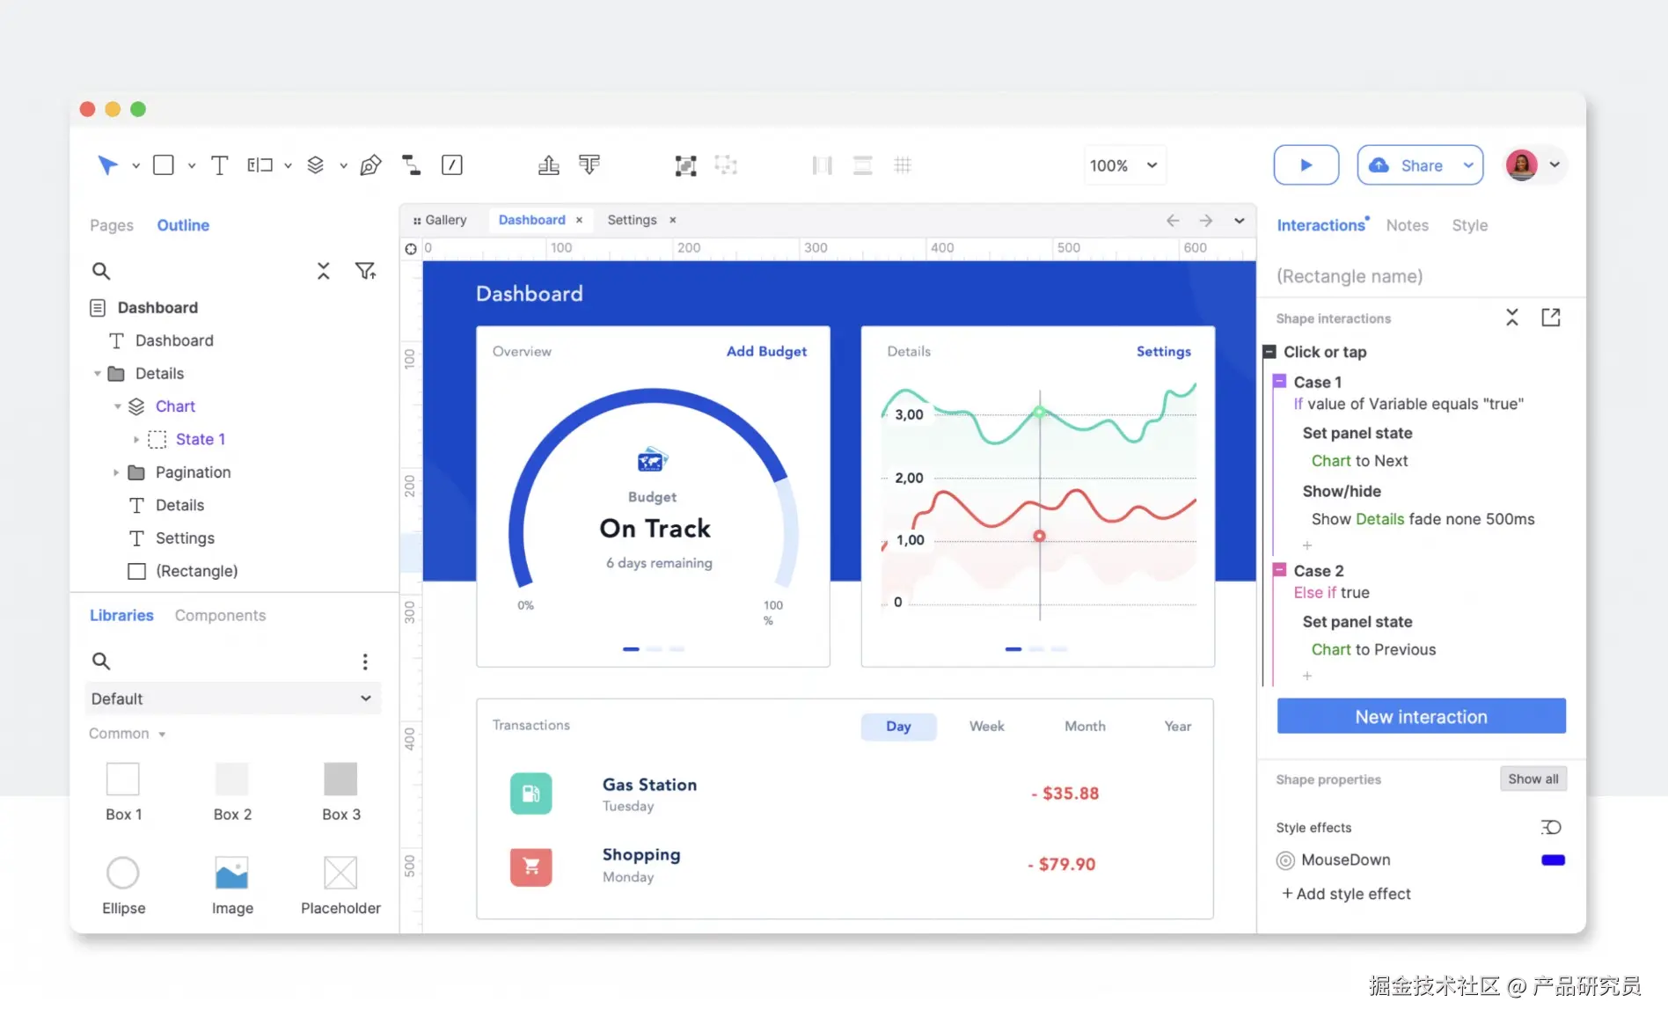Click the form field widget tool
Screen dimensions: 1668x1024
[x=260, y=165]
